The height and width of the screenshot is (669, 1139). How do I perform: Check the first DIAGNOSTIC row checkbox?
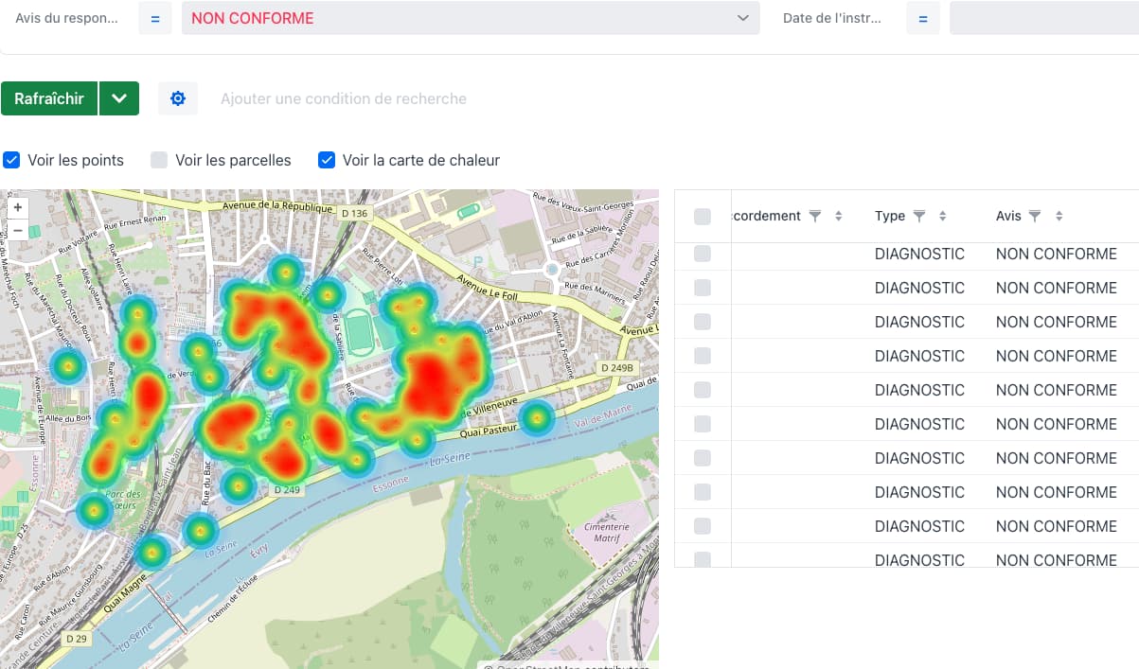(x=702, y=254)
